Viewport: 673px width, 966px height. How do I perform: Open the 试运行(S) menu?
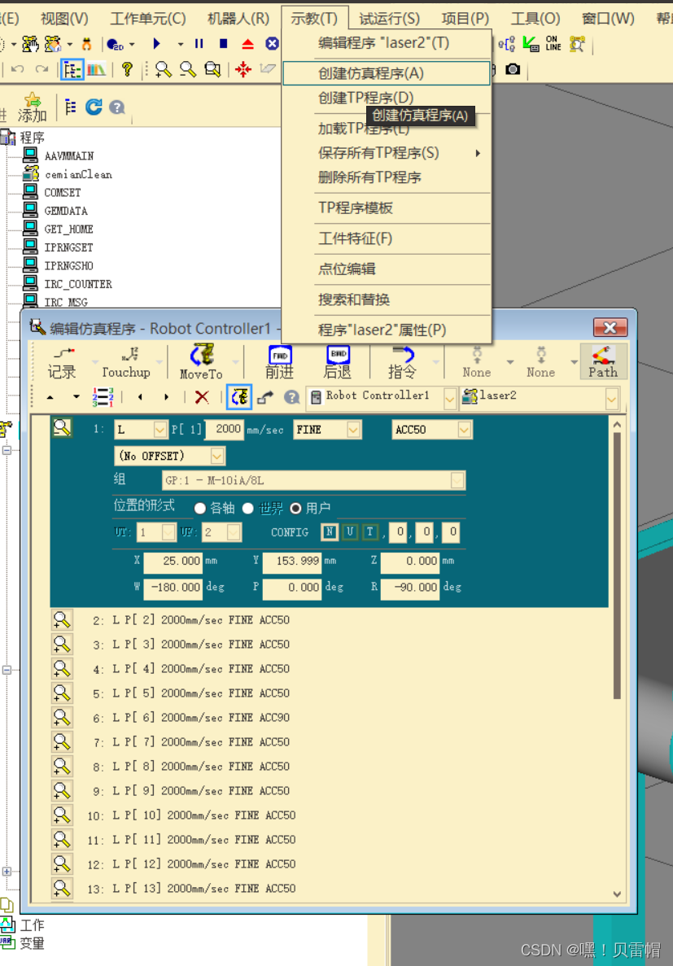point(390,19)
